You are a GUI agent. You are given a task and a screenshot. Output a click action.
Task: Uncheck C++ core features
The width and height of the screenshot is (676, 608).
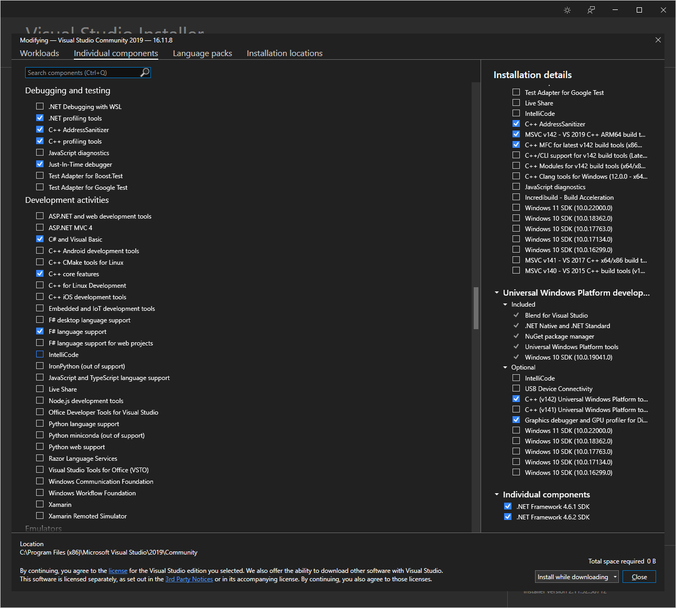pos(40,274)
